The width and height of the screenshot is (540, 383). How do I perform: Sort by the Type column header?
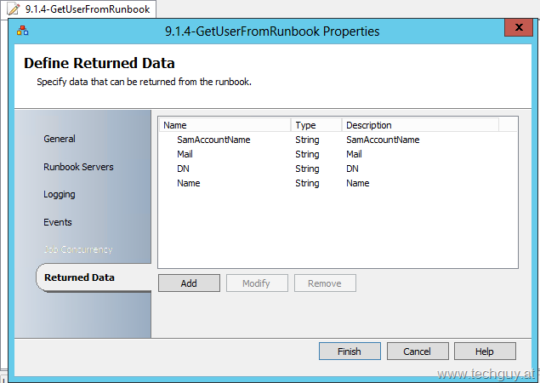point(316,125)
